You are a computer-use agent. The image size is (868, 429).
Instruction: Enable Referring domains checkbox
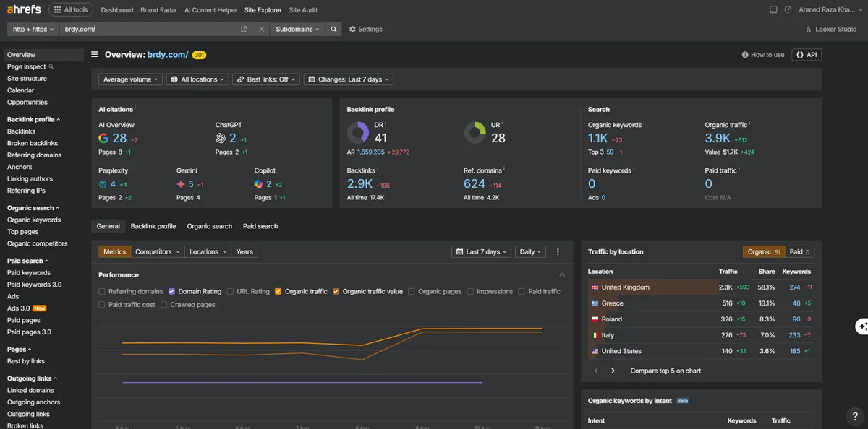(102, 292)
